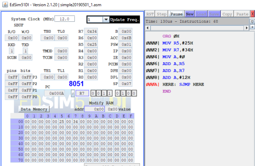
Task: Click the Paste button
Action: click(242, 14)
